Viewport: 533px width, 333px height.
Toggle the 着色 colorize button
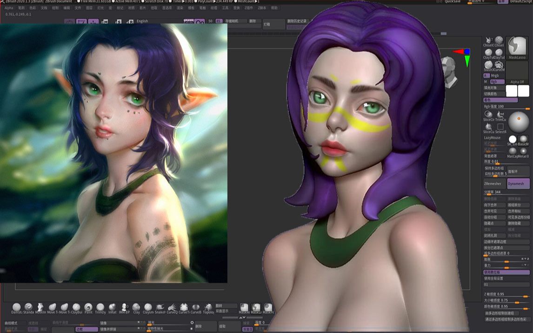500,100
